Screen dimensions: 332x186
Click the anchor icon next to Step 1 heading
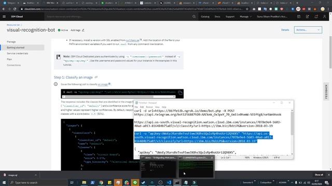(x=96, y=78)
